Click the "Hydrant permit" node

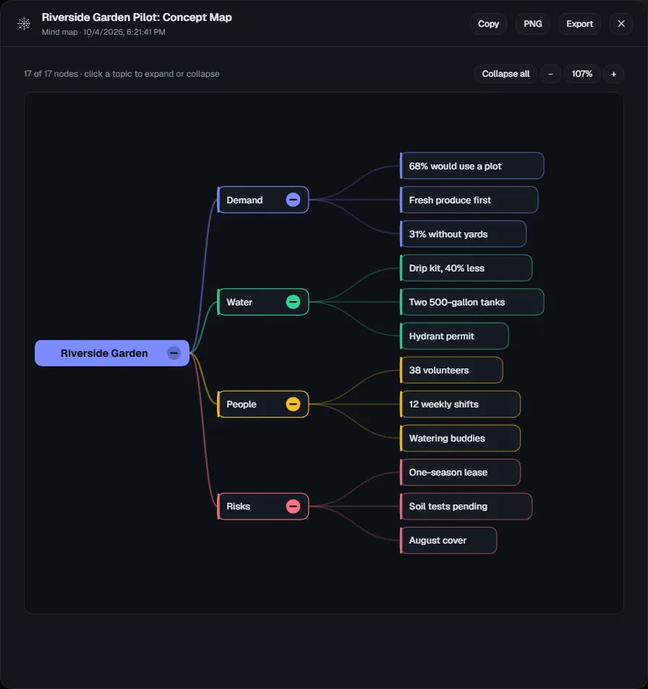(454, 336)
